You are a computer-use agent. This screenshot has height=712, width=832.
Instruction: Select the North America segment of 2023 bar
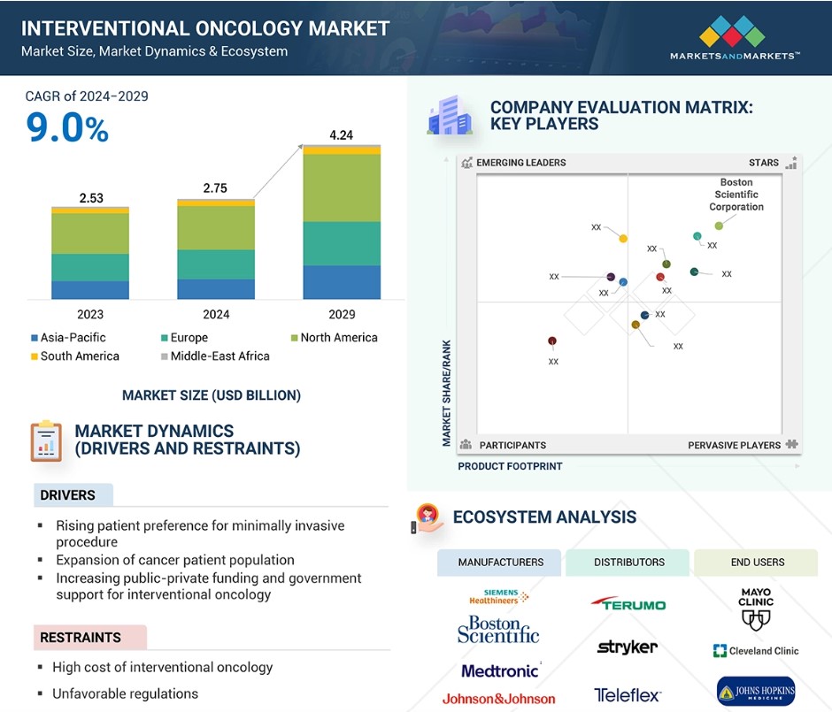pos(90,234)
